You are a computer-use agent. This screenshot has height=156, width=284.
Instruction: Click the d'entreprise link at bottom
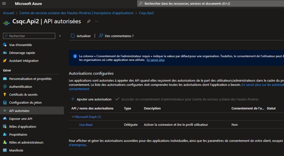pos(77,145)
